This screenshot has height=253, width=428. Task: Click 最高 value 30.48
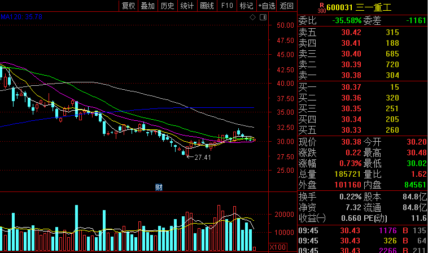coord(417,152)
